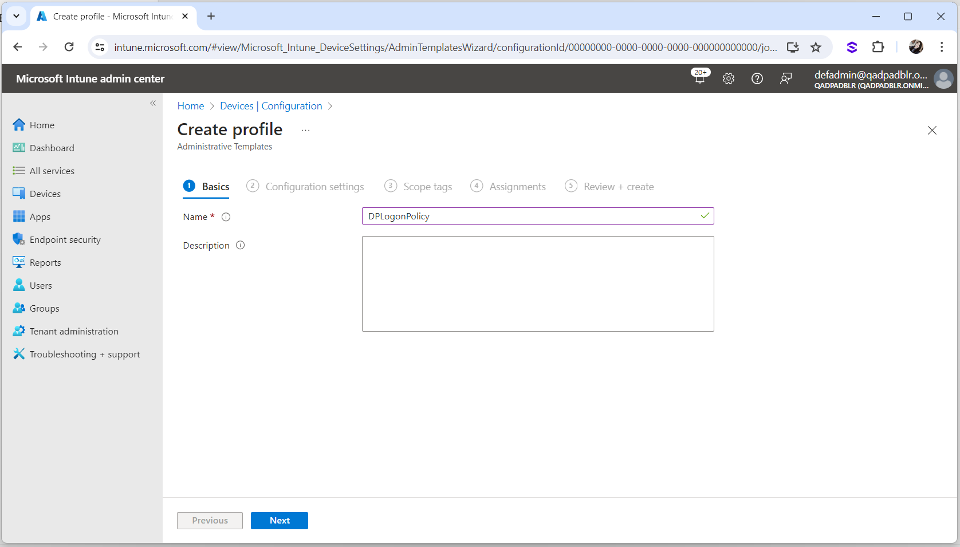Click the Next button
This screenshot has width=960, height=547.
click(280, 521)
